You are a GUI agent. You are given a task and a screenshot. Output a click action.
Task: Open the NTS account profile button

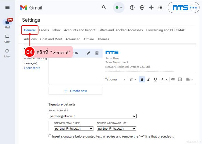(x=183, y=8)
